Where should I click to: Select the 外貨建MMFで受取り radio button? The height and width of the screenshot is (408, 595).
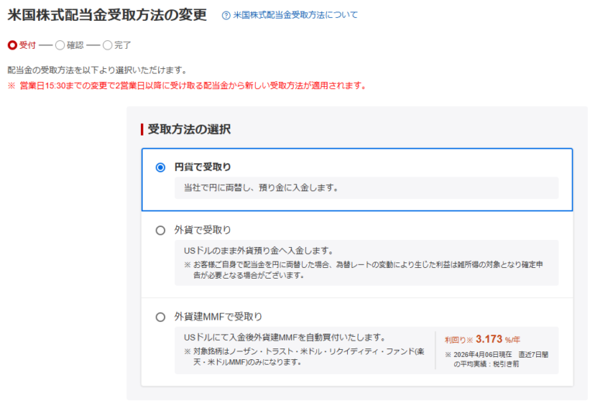(160, 317)
